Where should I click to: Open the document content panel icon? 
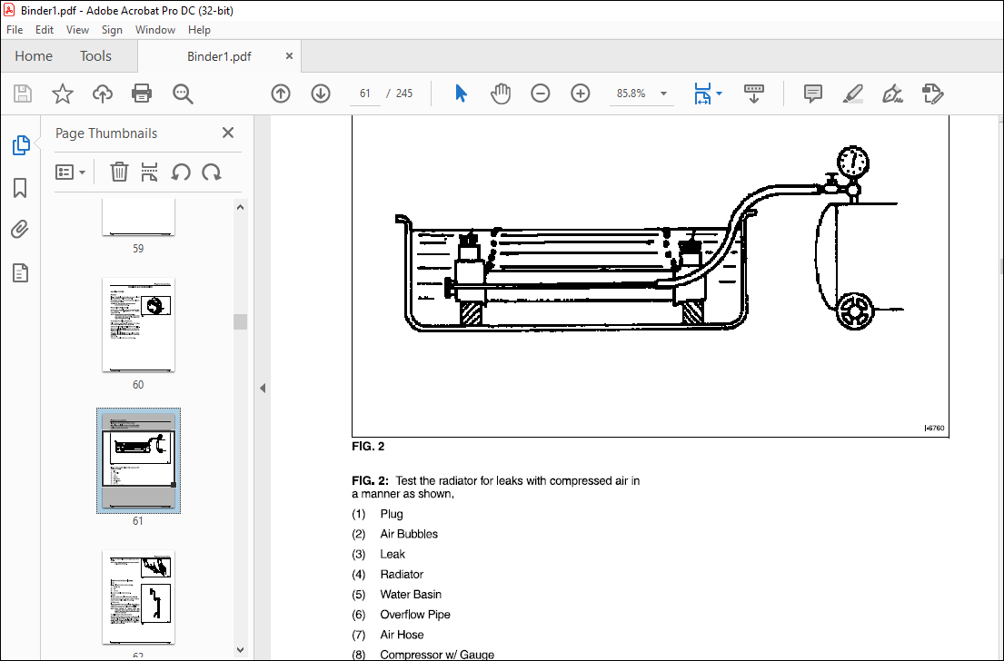(21, 272)
